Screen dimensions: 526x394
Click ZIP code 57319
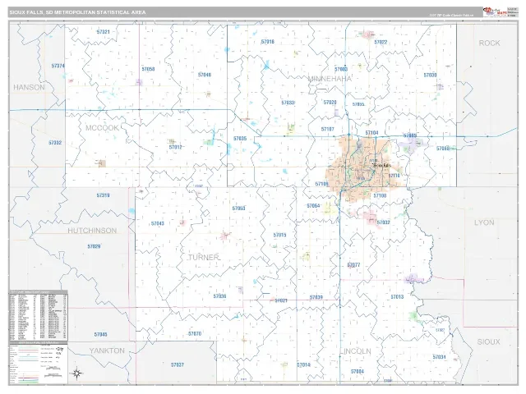pyautogui.click(x=103, y=195)
